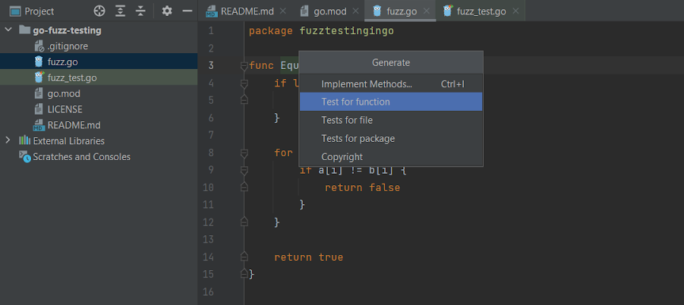Click fold end marker at line 12
684x305 pixels.
pos(244,222)
